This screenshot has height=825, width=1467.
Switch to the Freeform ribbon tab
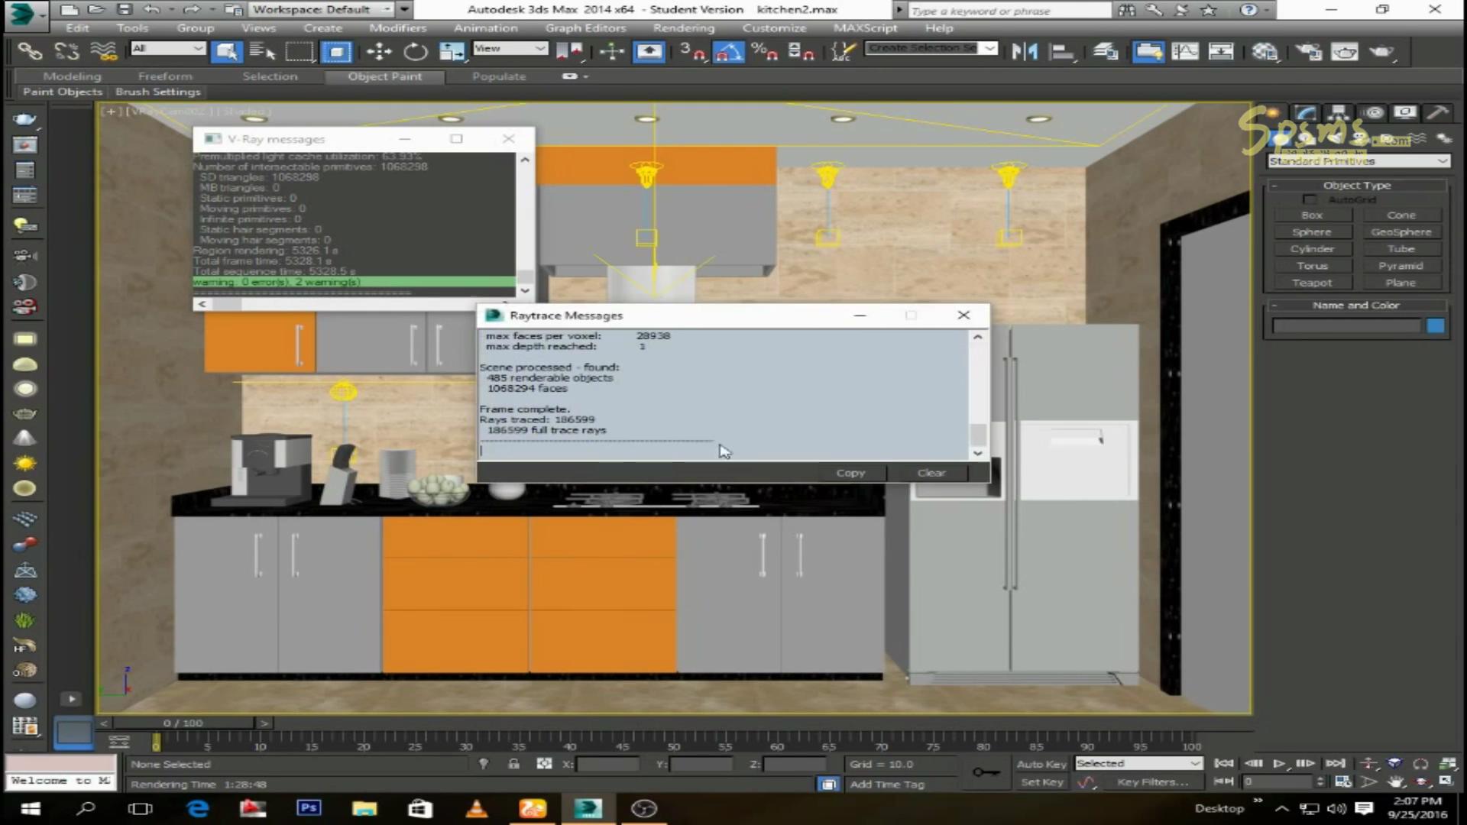(165, 76)
